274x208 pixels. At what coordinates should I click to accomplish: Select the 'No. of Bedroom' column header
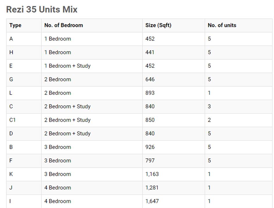tap(64, 25)
